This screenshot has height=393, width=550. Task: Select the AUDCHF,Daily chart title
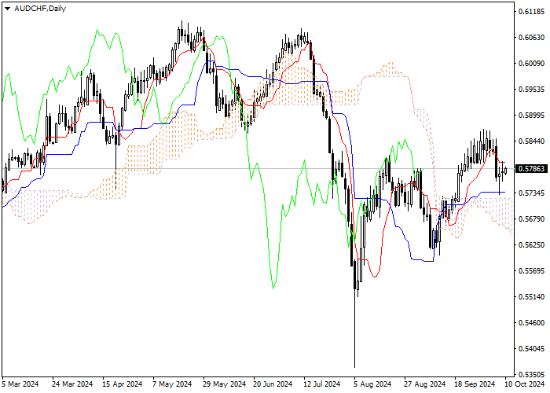pyautogui.click(x=40, y=9)
